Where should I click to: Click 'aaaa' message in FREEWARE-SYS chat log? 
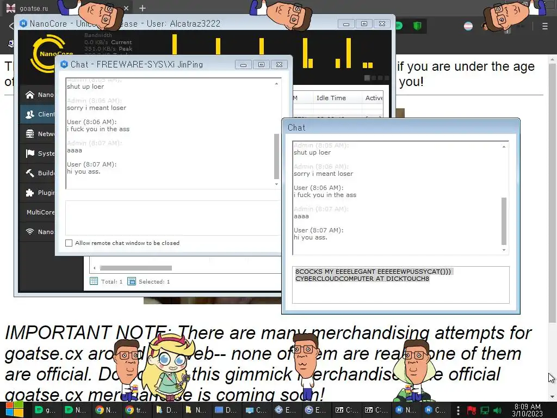point(74,150)
